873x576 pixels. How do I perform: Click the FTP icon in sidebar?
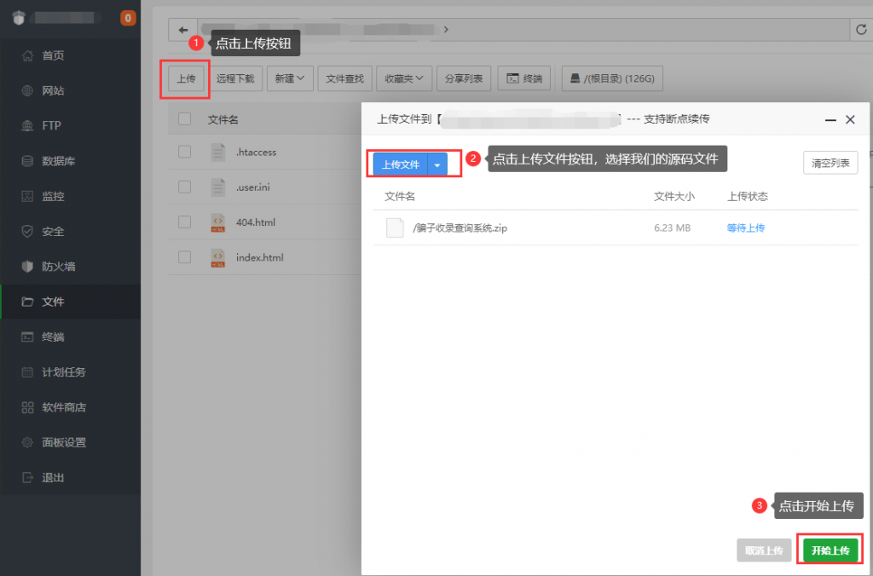27,126
